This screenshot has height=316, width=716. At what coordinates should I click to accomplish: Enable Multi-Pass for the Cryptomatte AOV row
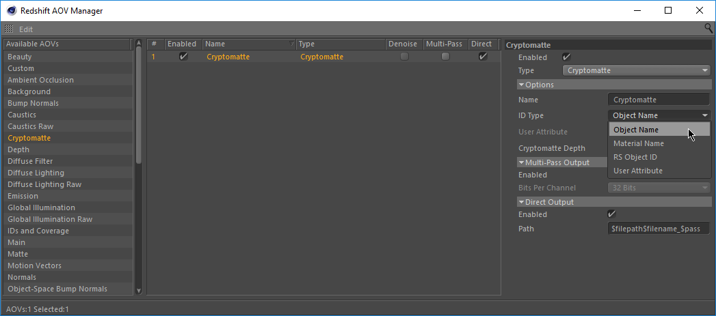pyautogui.click(x=445, y=57)
